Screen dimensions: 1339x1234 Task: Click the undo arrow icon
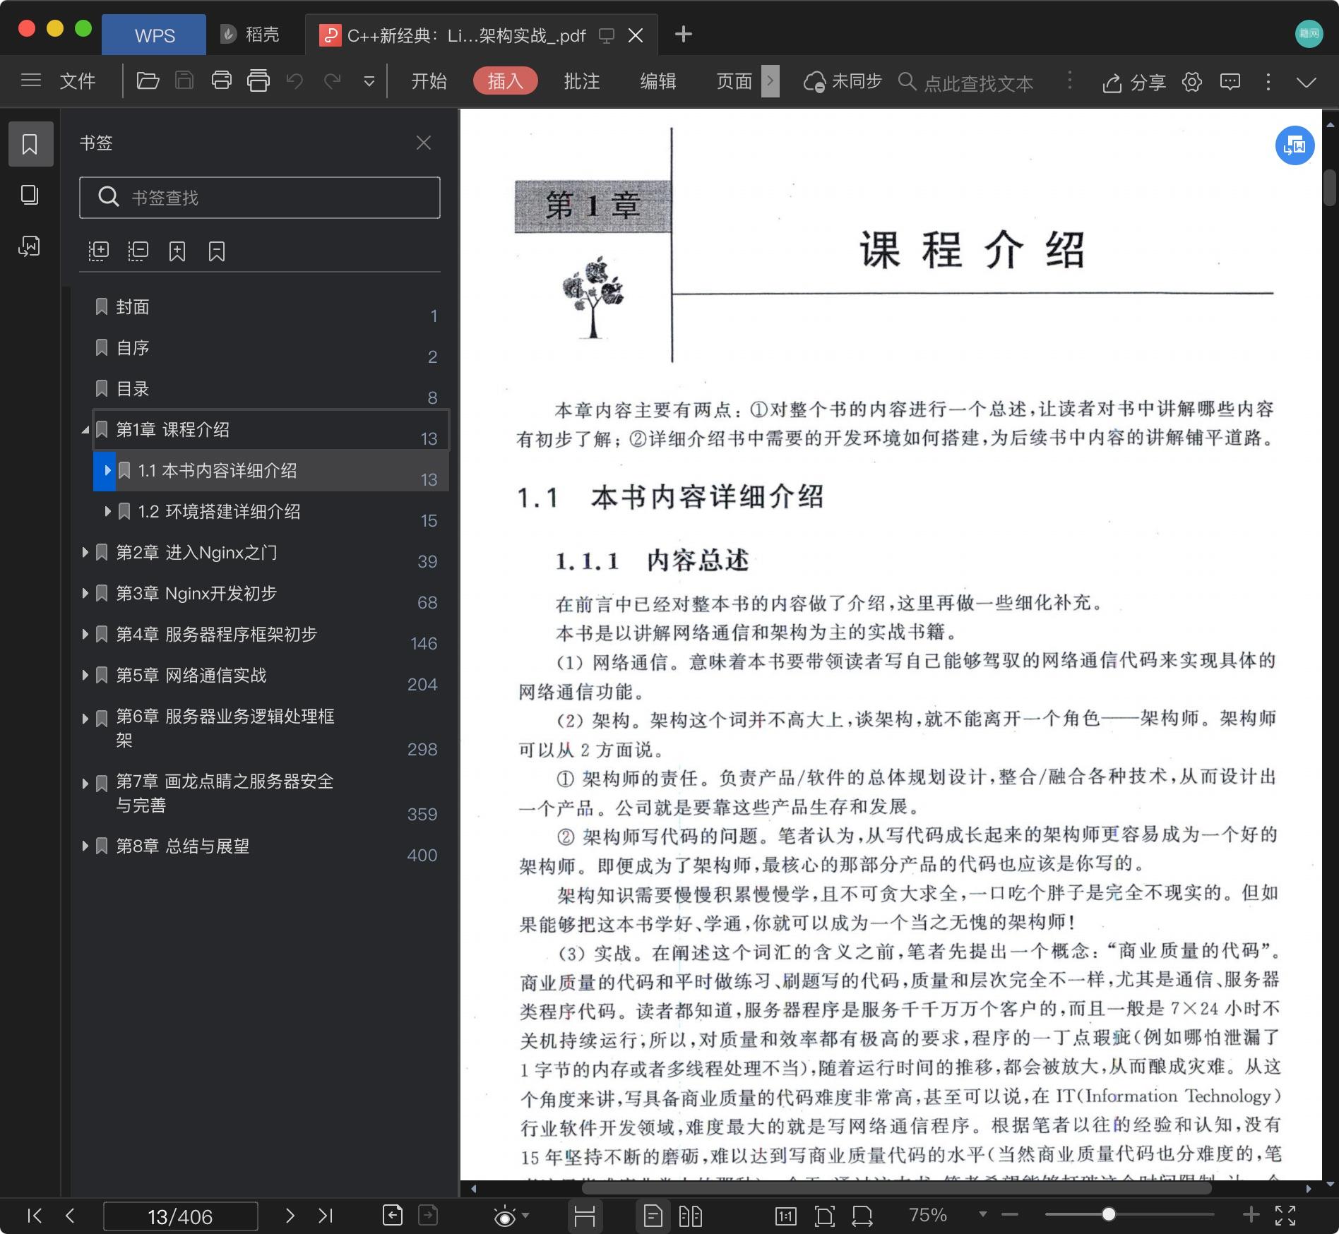click(294, 81)
